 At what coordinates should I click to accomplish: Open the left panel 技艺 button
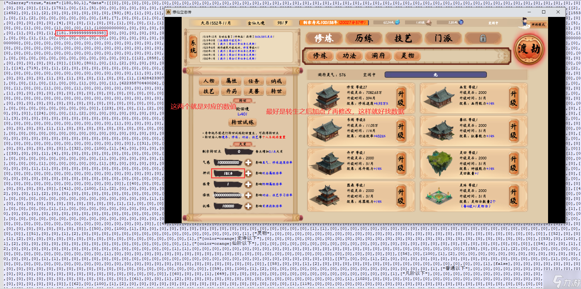[209, 91]
